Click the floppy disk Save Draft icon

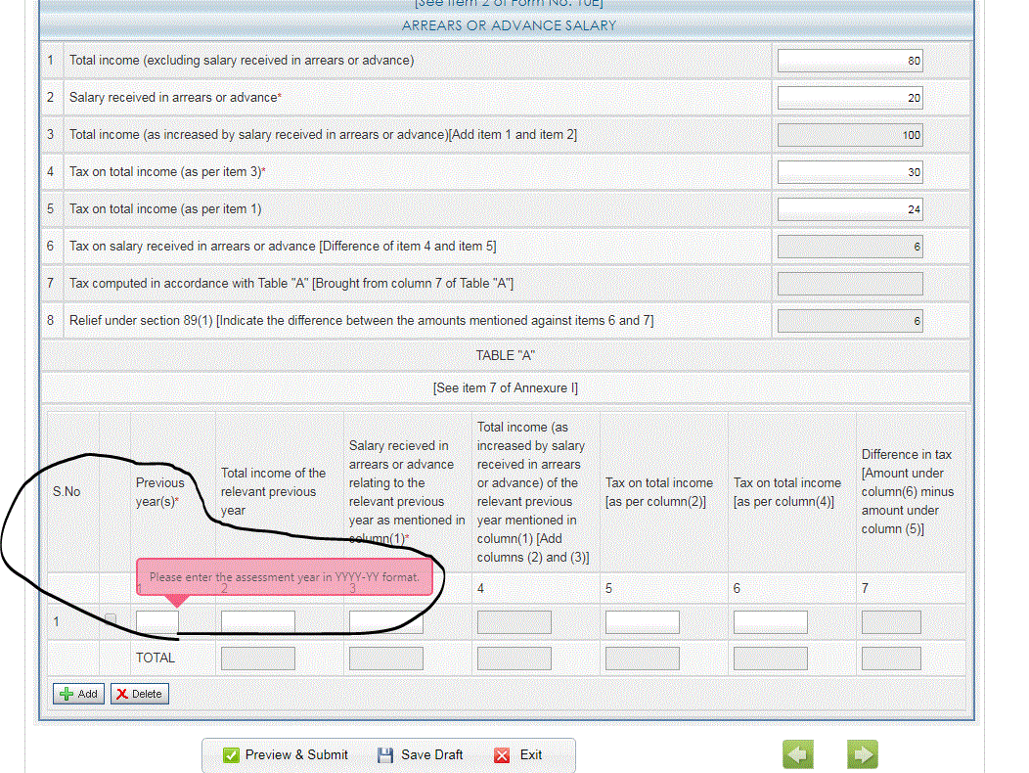pos(383,754)
